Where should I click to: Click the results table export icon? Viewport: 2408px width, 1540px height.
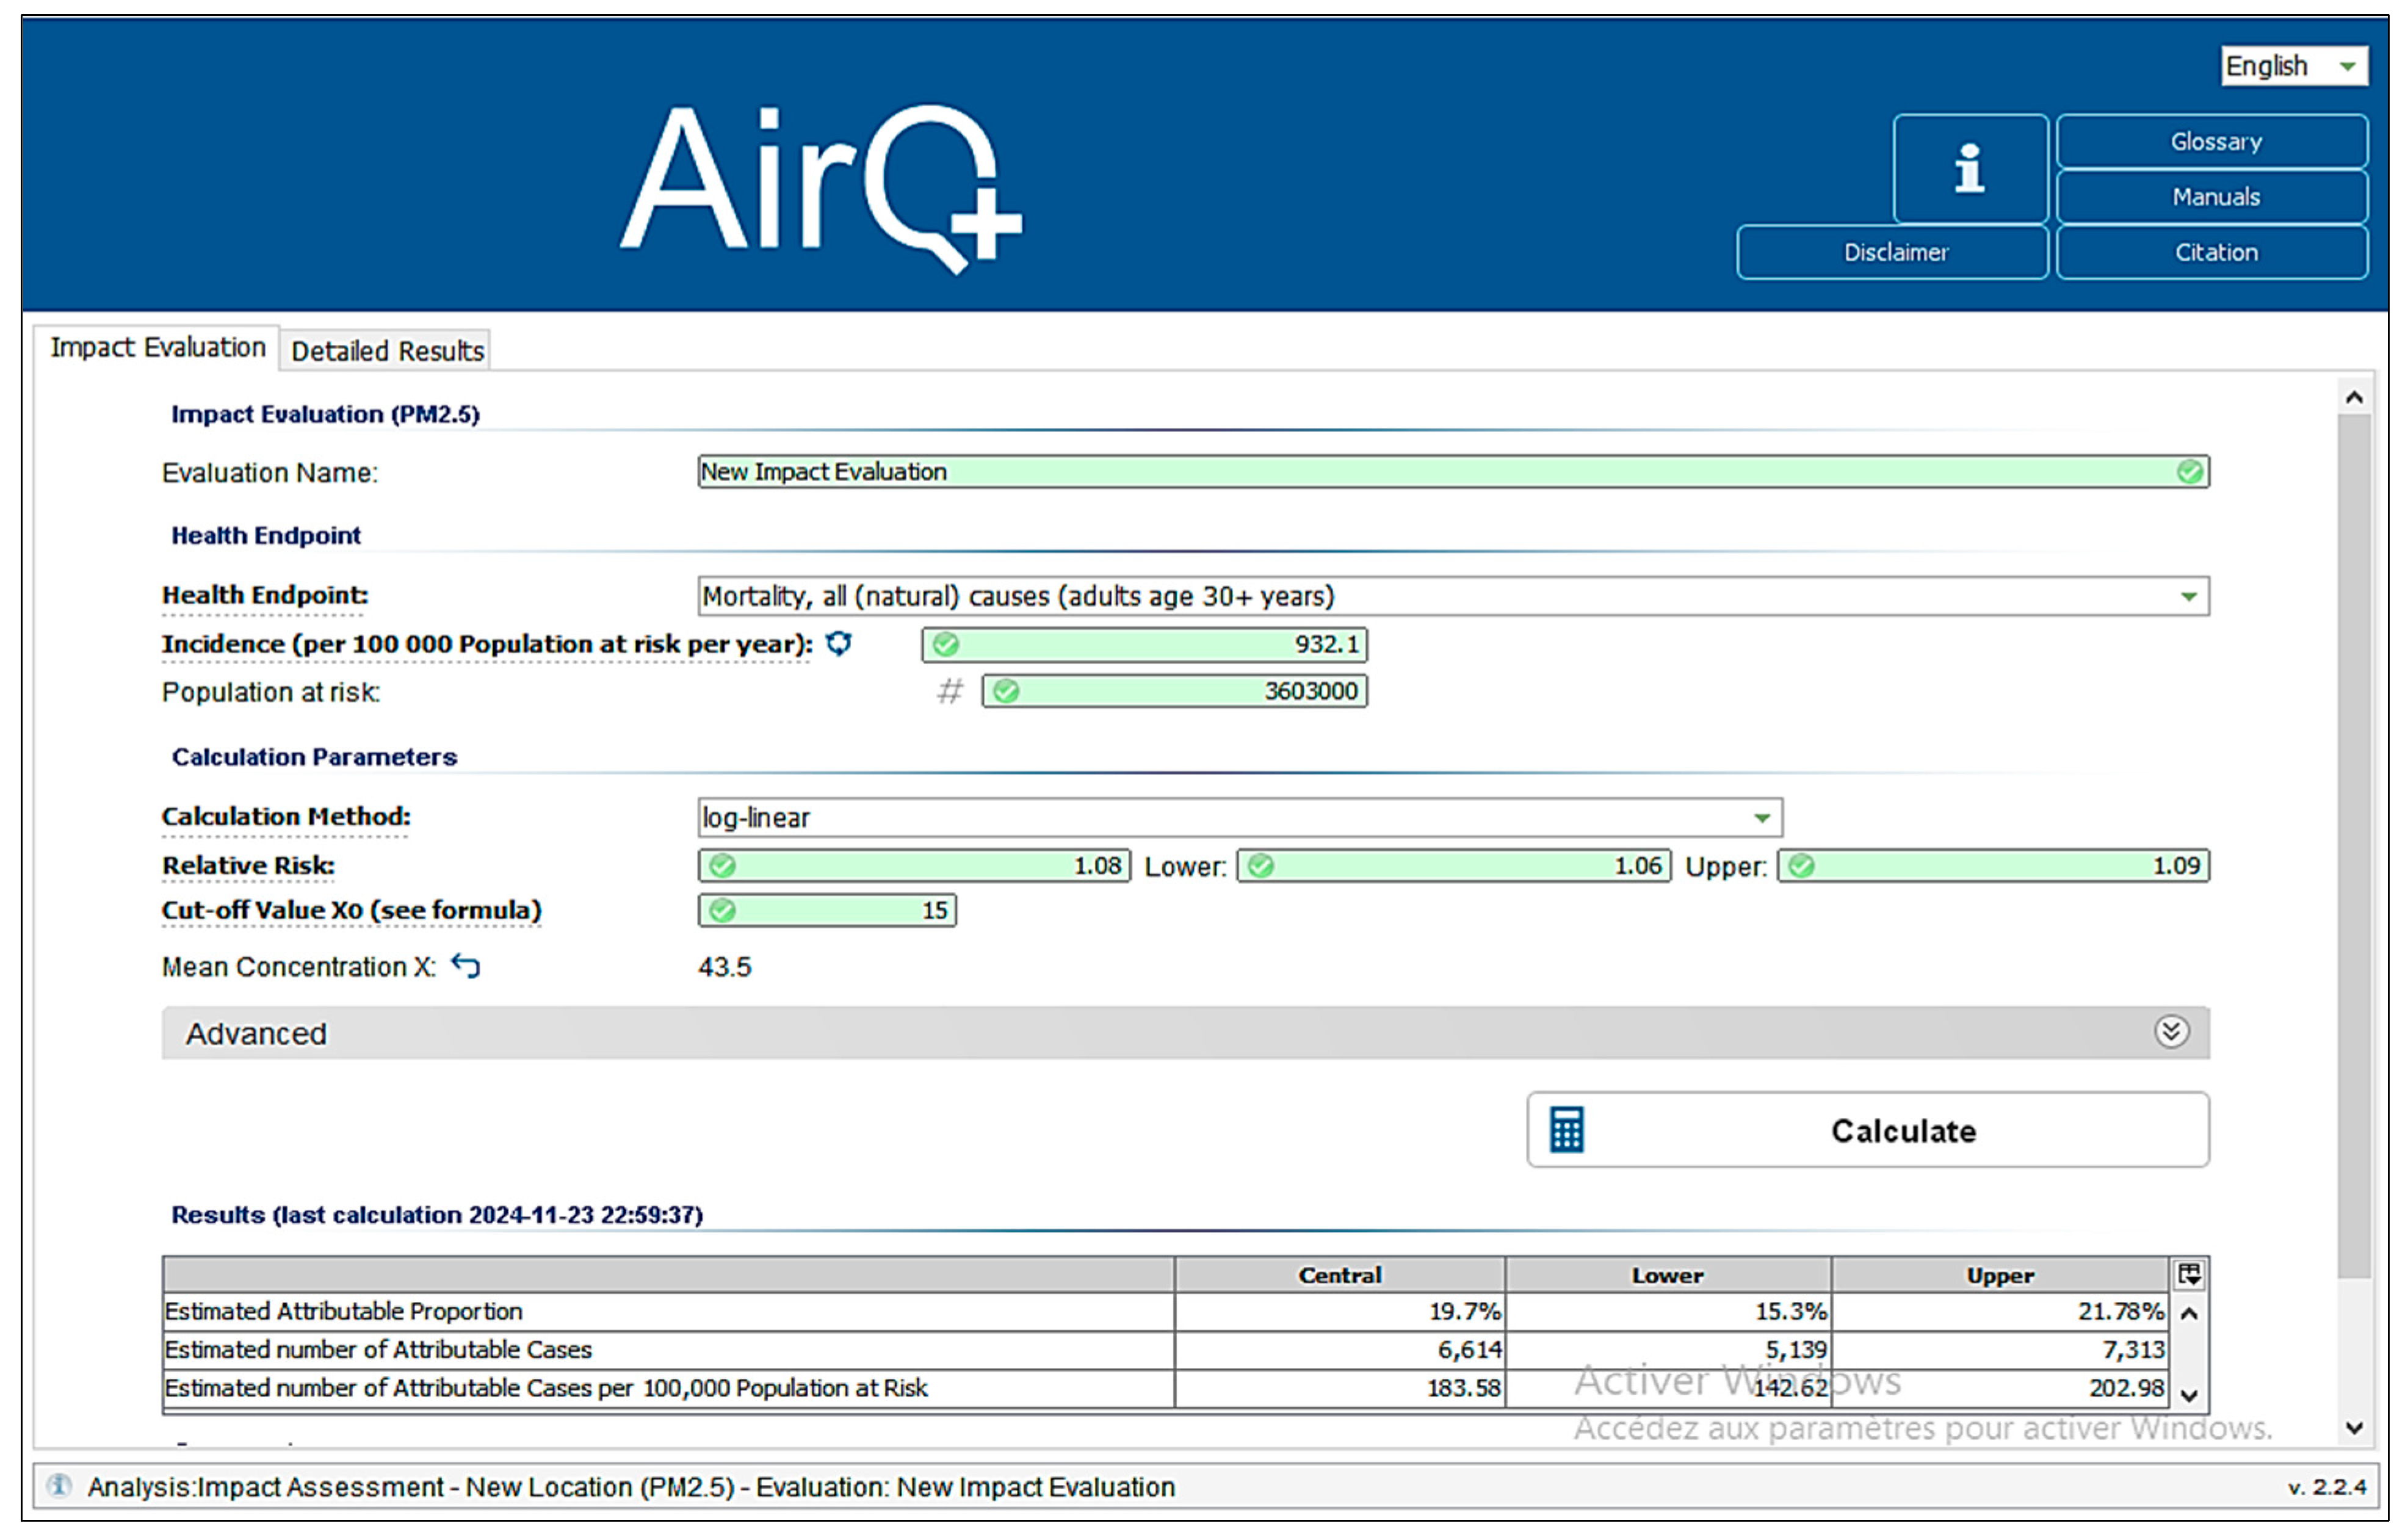point(2189,1274)
